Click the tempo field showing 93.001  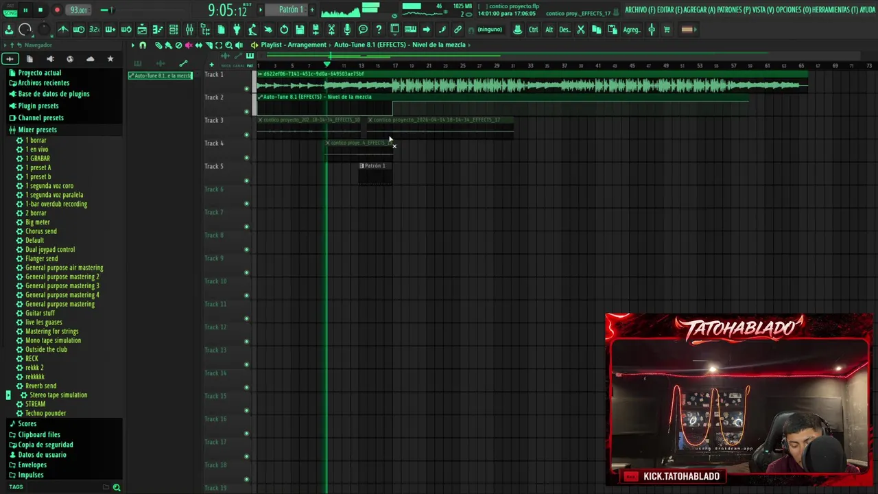tap(79, 10)
